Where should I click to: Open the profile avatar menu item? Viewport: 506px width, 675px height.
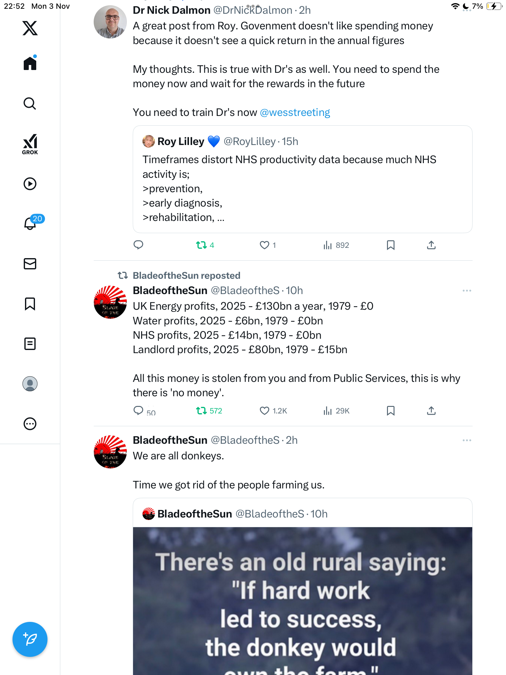[x=30, y=384]
